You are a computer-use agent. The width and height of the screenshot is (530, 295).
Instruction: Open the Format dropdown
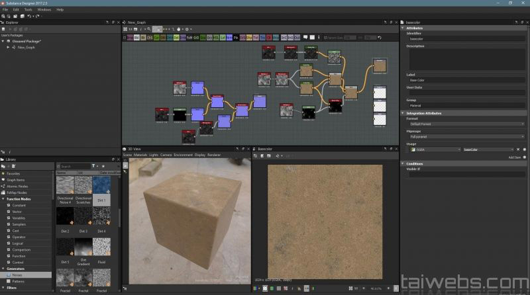[466, 124]
